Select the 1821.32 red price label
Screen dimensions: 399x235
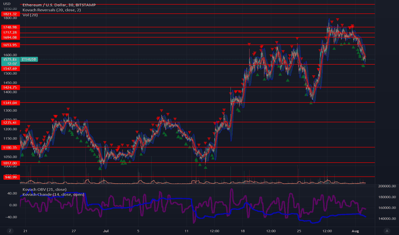point(10,14)
